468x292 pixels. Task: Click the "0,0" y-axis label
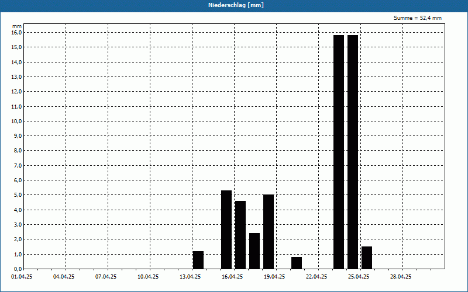pyautogui.click(x=18, y=269)
